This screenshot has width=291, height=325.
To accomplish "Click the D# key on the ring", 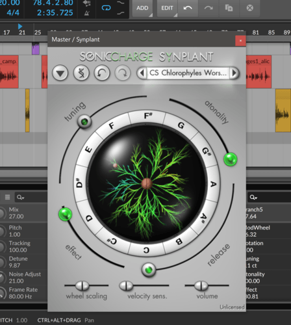I will (x=80, y=183).
